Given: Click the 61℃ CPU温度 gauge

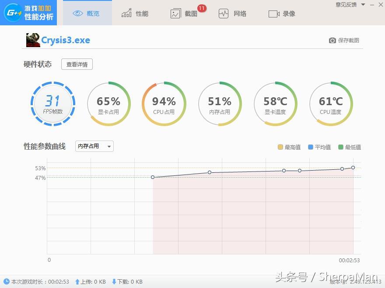Looking at the screenshot, I should tap(331, 104).
